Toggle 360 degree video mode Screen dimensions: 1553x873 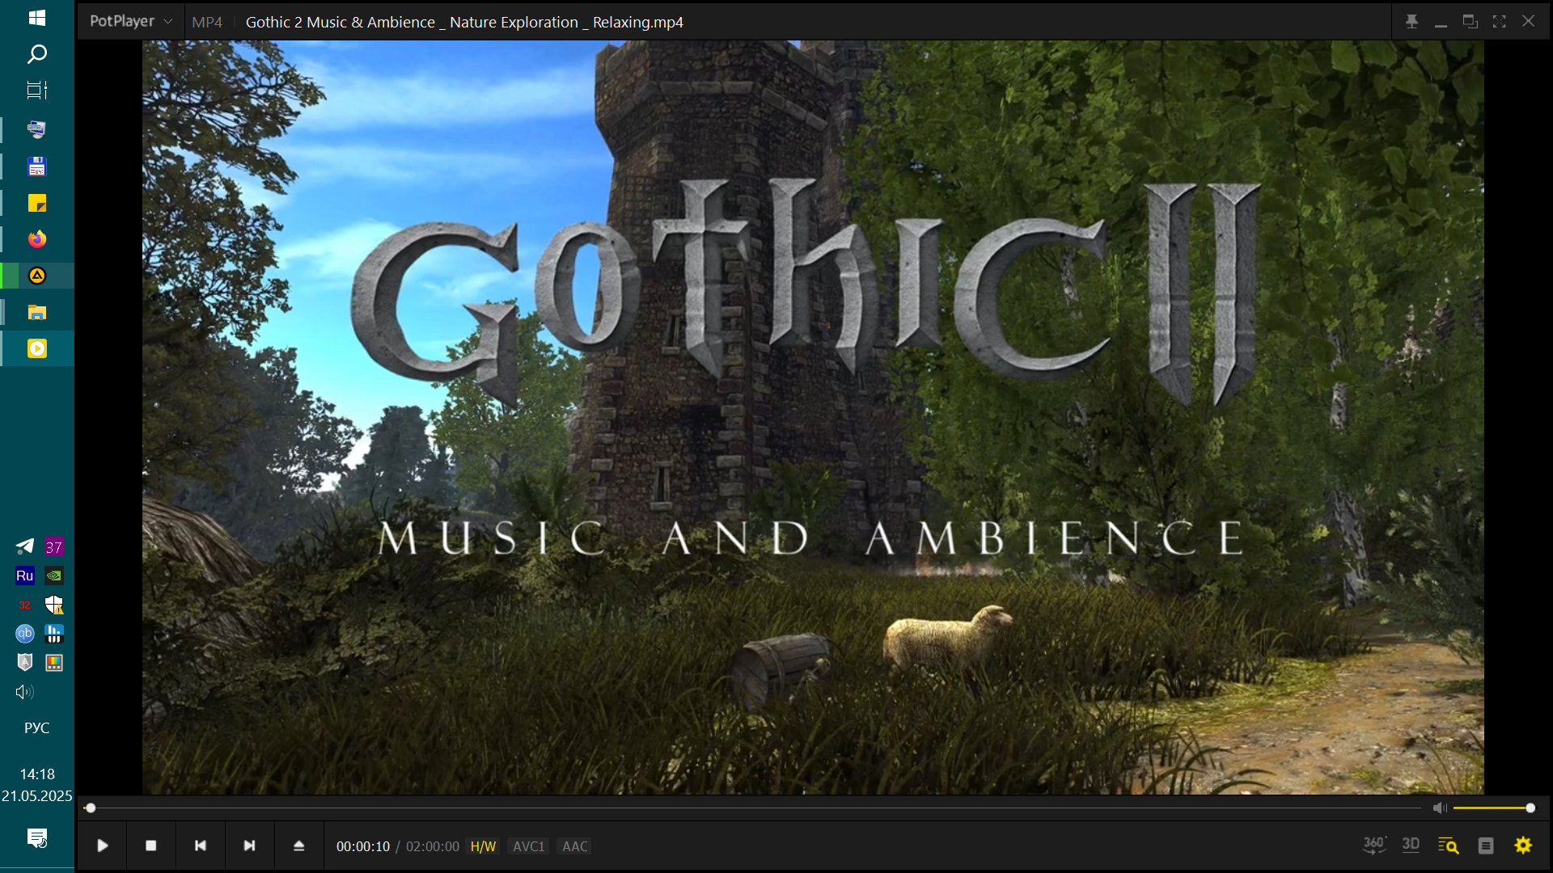[1374, 846]
